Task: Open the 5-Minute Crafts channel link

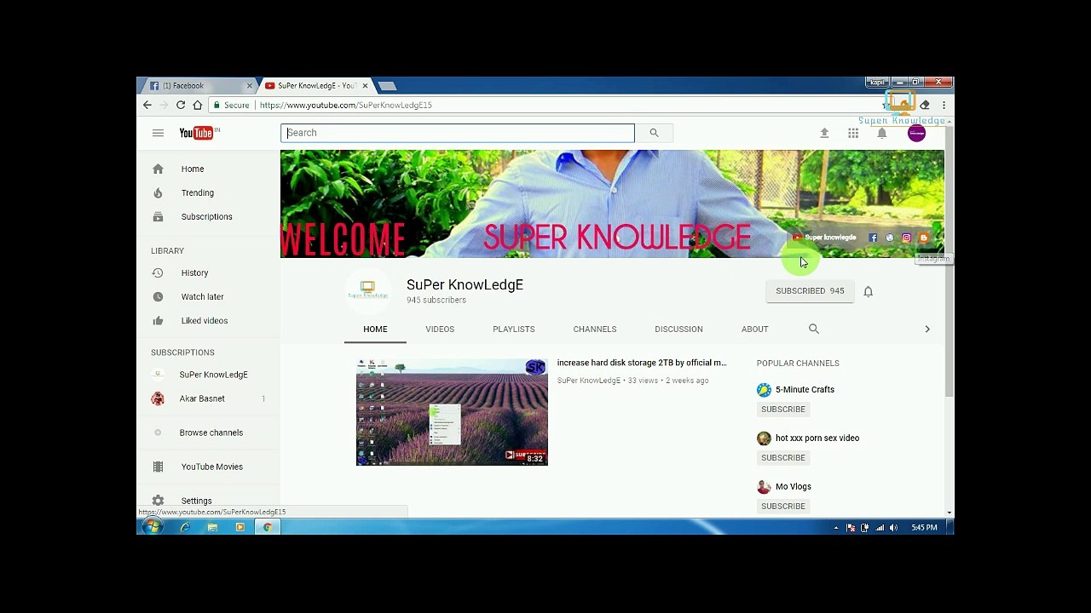Action: point(805,390)
